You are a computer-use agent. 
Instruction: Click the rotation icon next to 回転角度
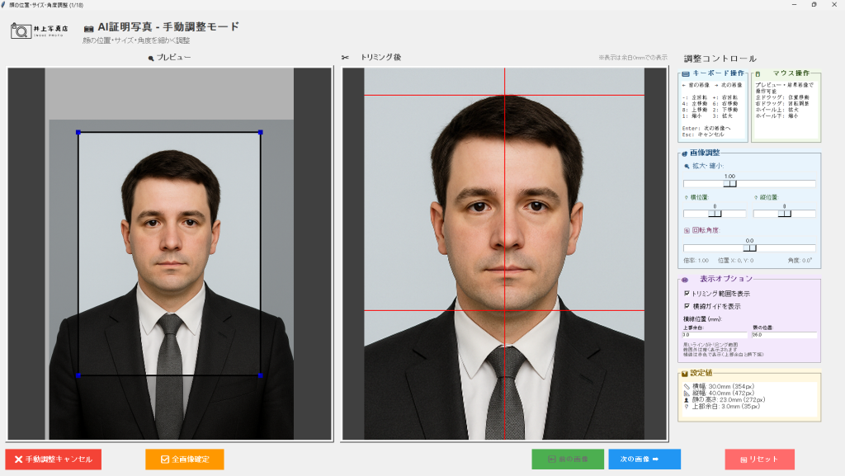pyautogui.click(x=687, y=230)
